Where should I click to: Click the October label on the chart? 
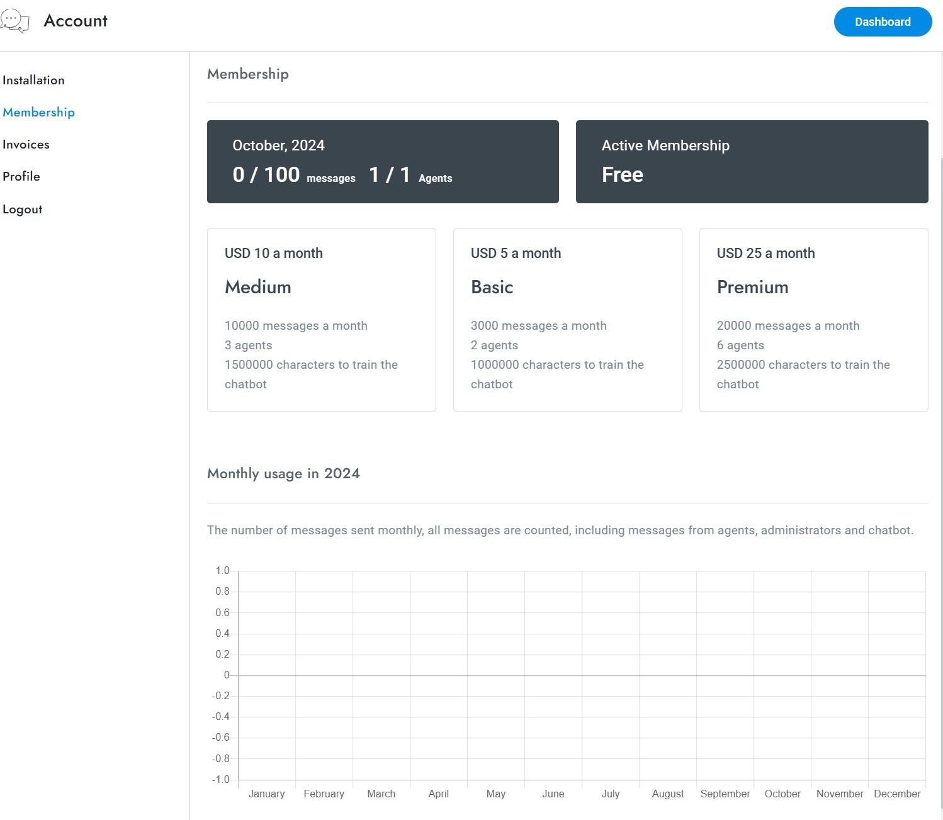[x=782, y=794]
